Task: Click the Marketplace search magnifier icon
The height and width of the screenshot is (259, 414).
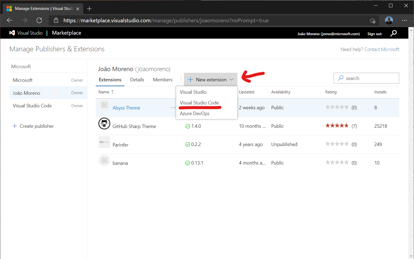Action: pyautogui.click(x=394, y=33)
